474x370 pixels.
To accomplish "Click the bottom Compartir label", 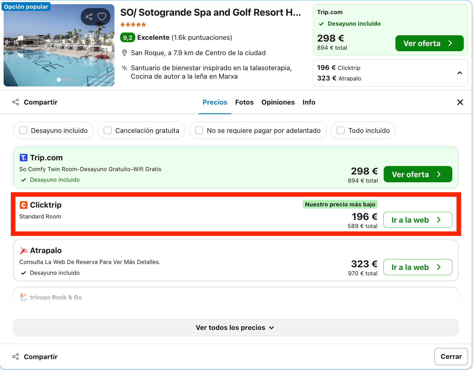I will point(41,357).
